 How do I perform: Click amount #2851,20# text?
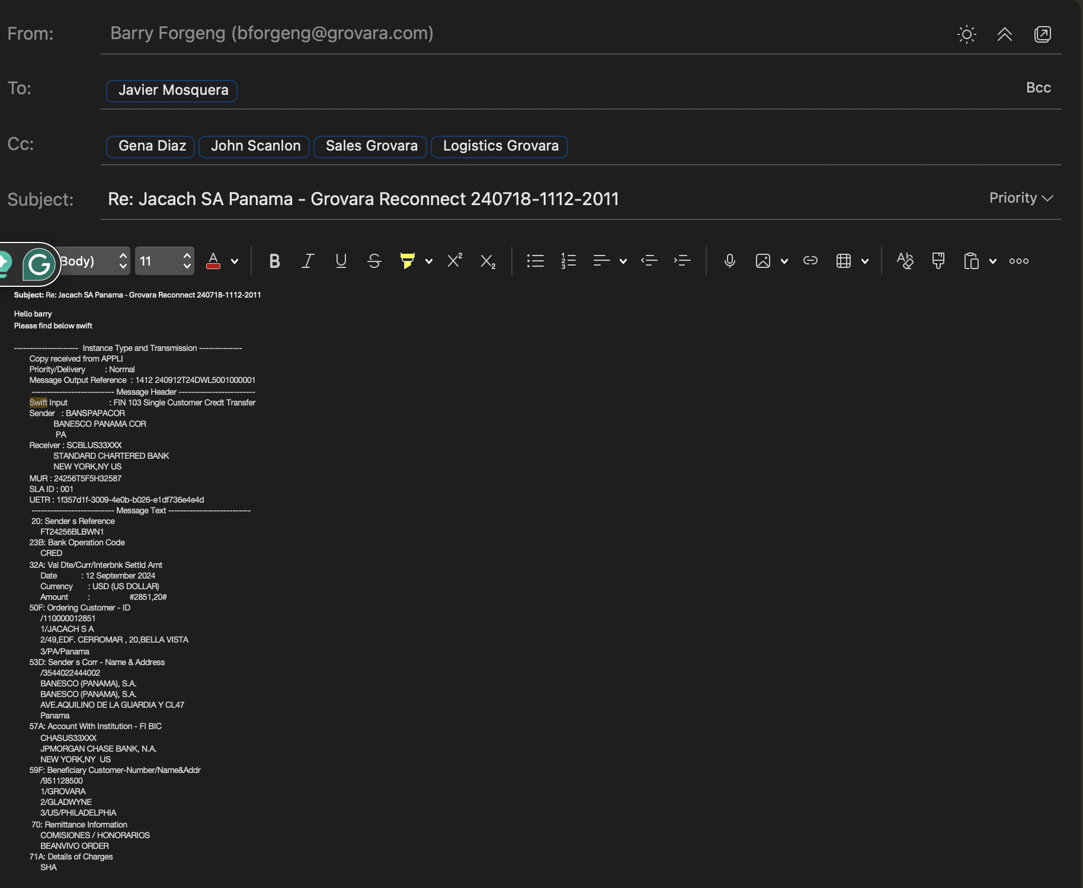148,597
